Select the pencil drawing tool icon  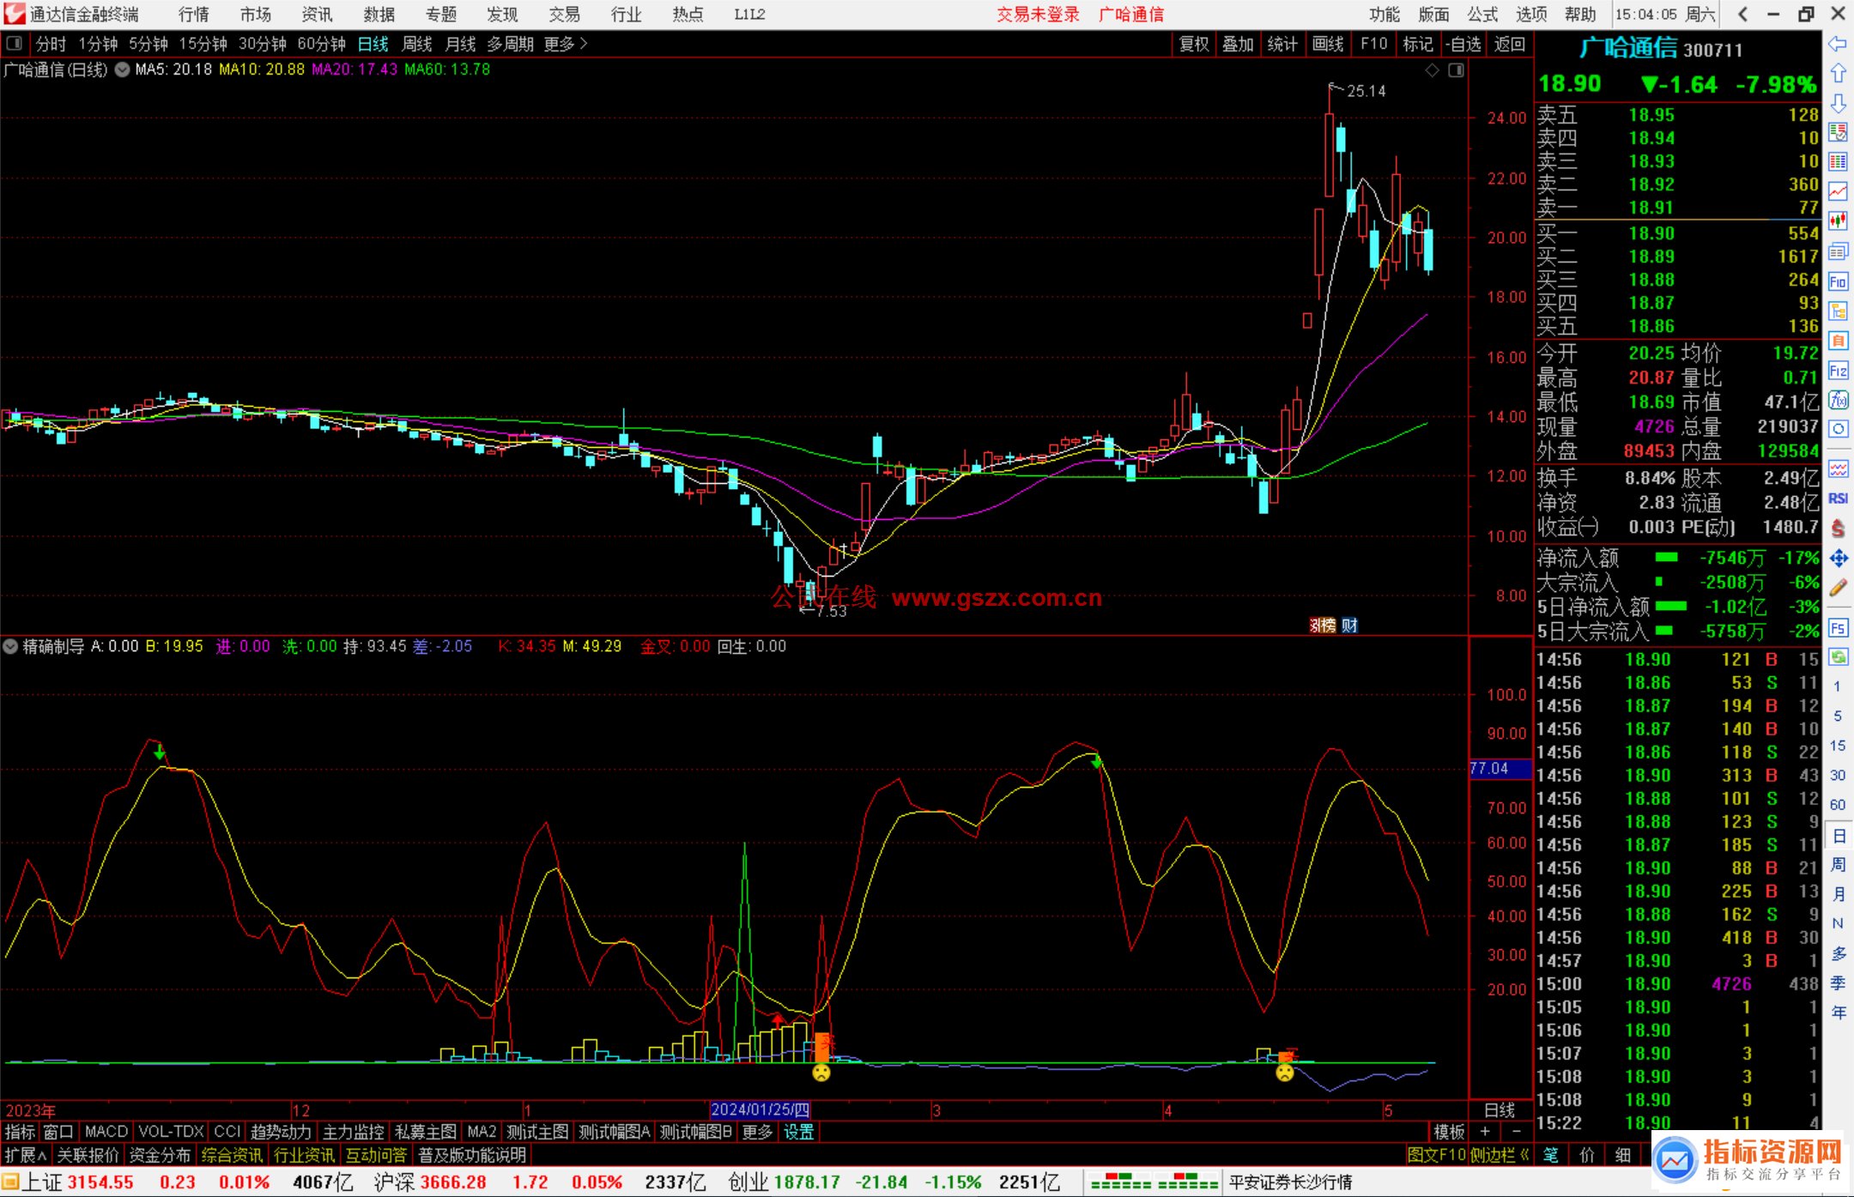coord(1838,589)
